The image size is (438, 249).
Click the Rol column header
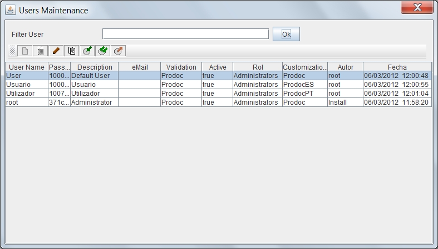(258, 67)
